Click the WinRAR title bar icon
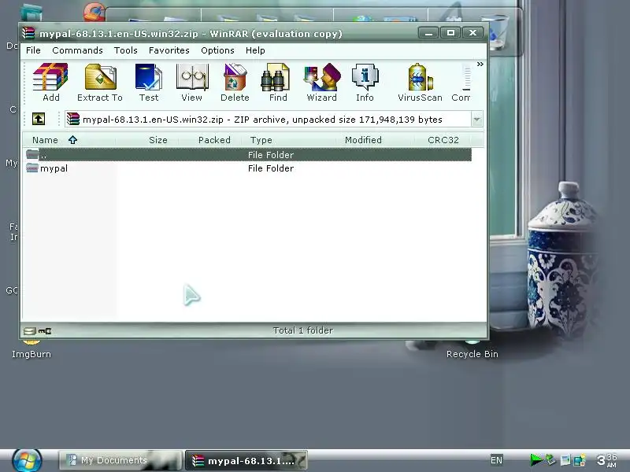This screenshot has height=472, width=630. pos(28,33)
